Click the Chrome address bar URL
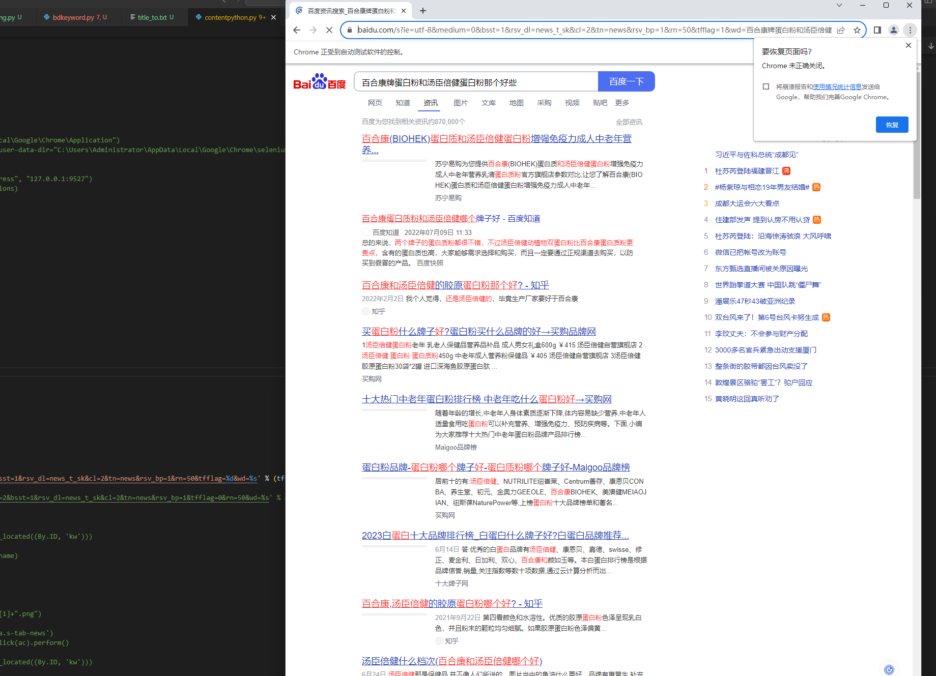Image resolution: width=936 pixels, height=676 pixels. [x=594, y=30]
